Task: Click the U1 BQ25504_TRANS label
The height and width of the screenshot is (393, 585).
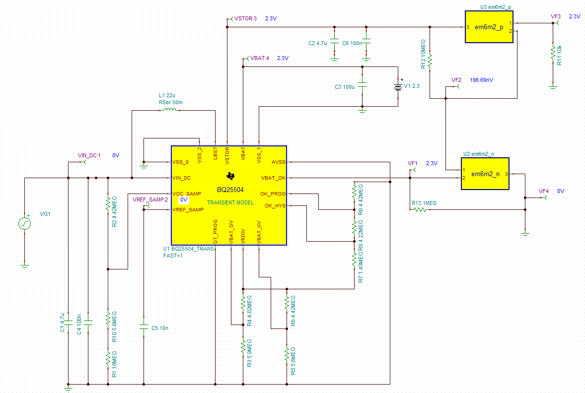Action: coord(189,249)
